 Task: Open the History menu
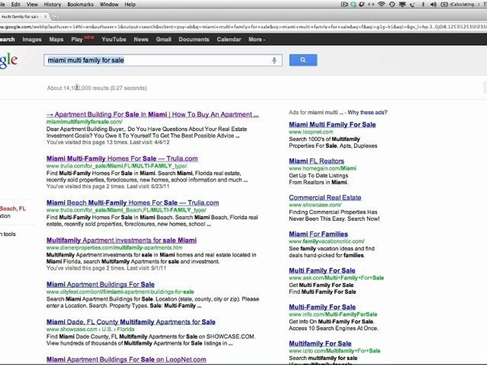pyautogui.click(x=52, y=5)
